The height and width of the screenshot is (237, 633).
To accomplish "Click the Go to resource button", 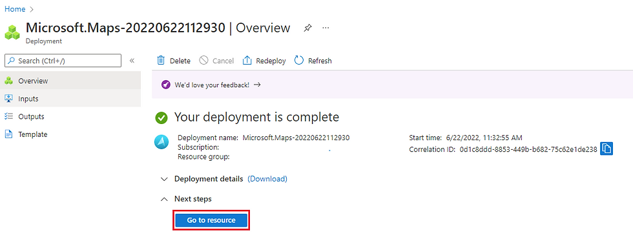I will (211, 220).
